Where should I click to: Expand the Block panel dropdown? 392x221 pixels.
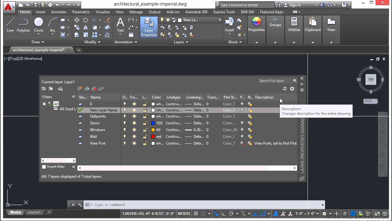(x=235, y=42)
